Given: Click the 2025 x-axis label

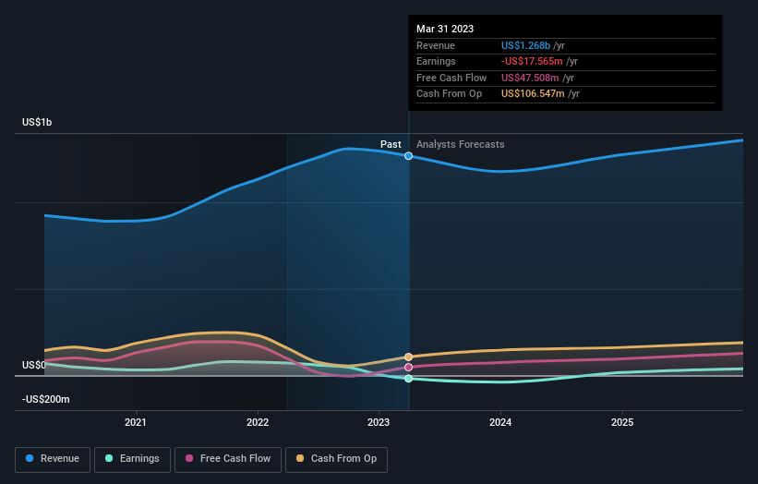Looking at the screenshot, I should 622,422.
